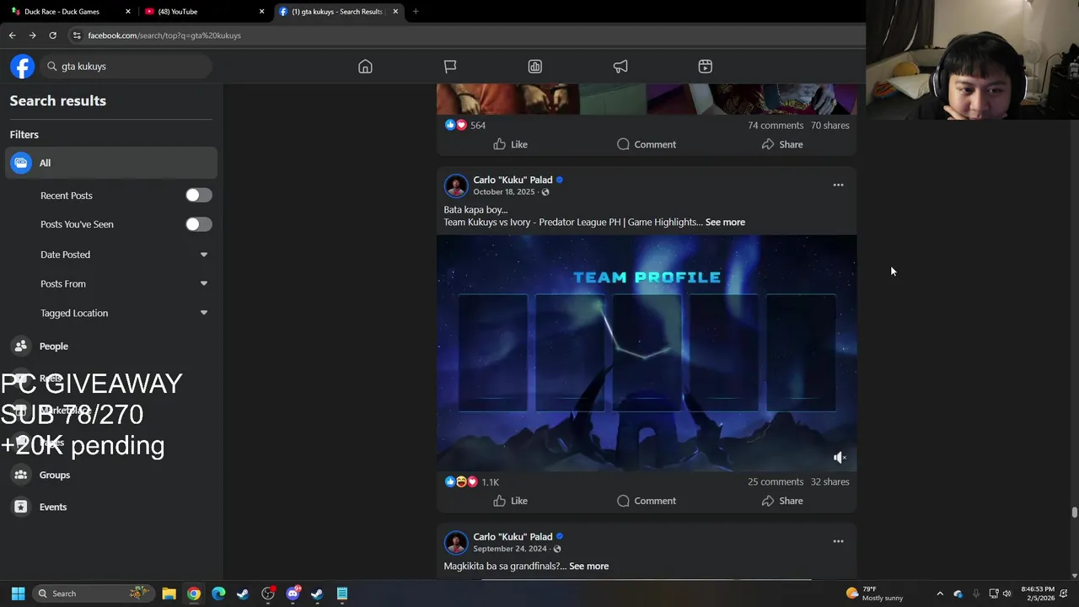
Task: Open the dashboard chart icon in top nav
Action: click(535, 67)
